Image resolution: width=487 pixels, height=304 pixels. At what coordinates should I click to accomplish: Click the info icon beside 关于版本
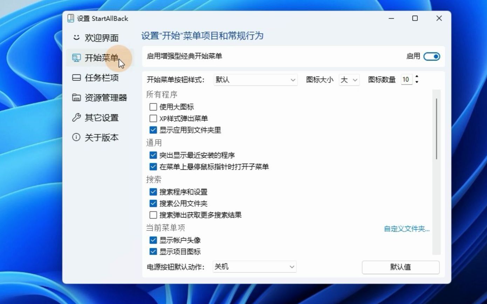[76, 137]
